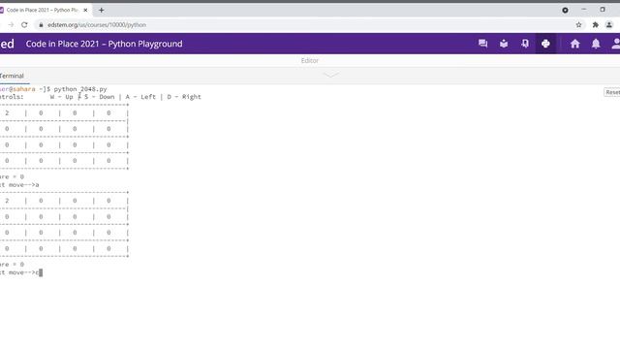Open the discussion threads icon
This screenshot has width=620, height=349.
(x=482, y=44)
